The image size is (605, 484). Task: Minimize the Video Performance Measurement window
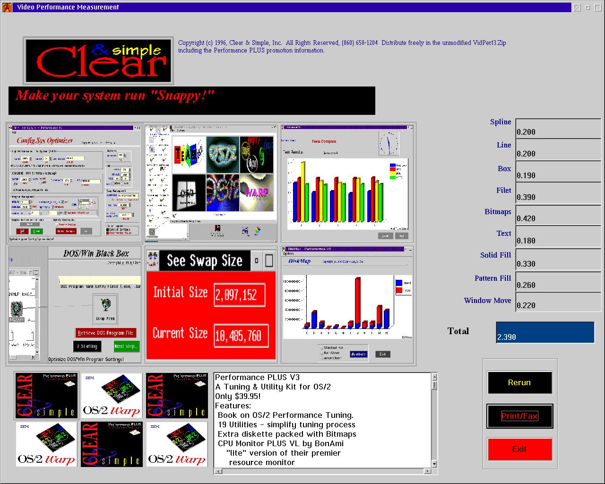[x=588, y=8]
